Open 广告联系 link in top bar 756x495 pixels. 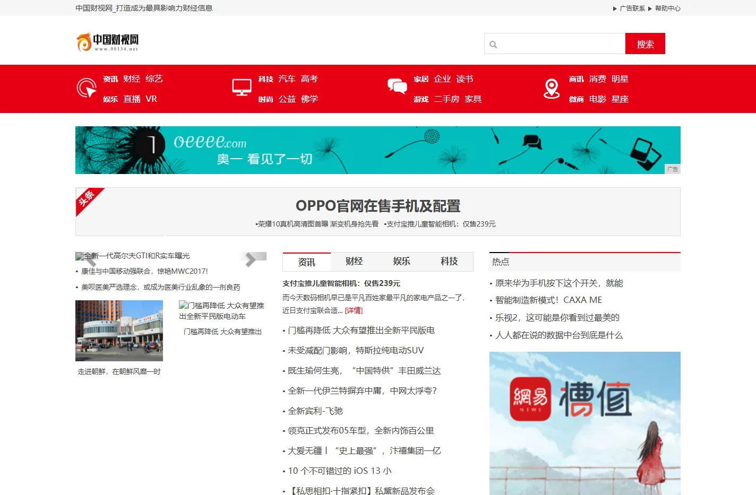pyautogui.click(x=632, y=8)
